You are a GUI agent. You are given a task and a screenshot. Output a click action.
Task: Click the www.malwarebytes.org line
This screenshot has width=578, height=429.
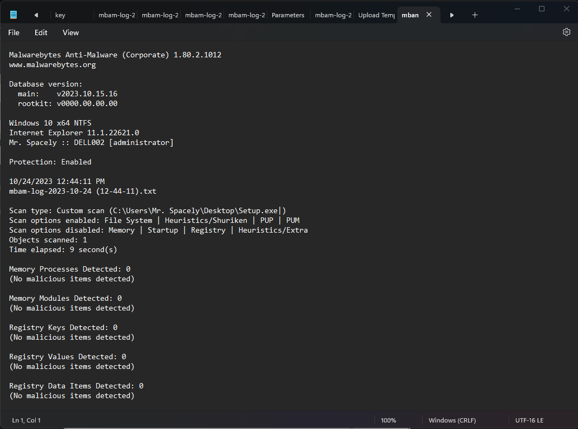(52, 65)
